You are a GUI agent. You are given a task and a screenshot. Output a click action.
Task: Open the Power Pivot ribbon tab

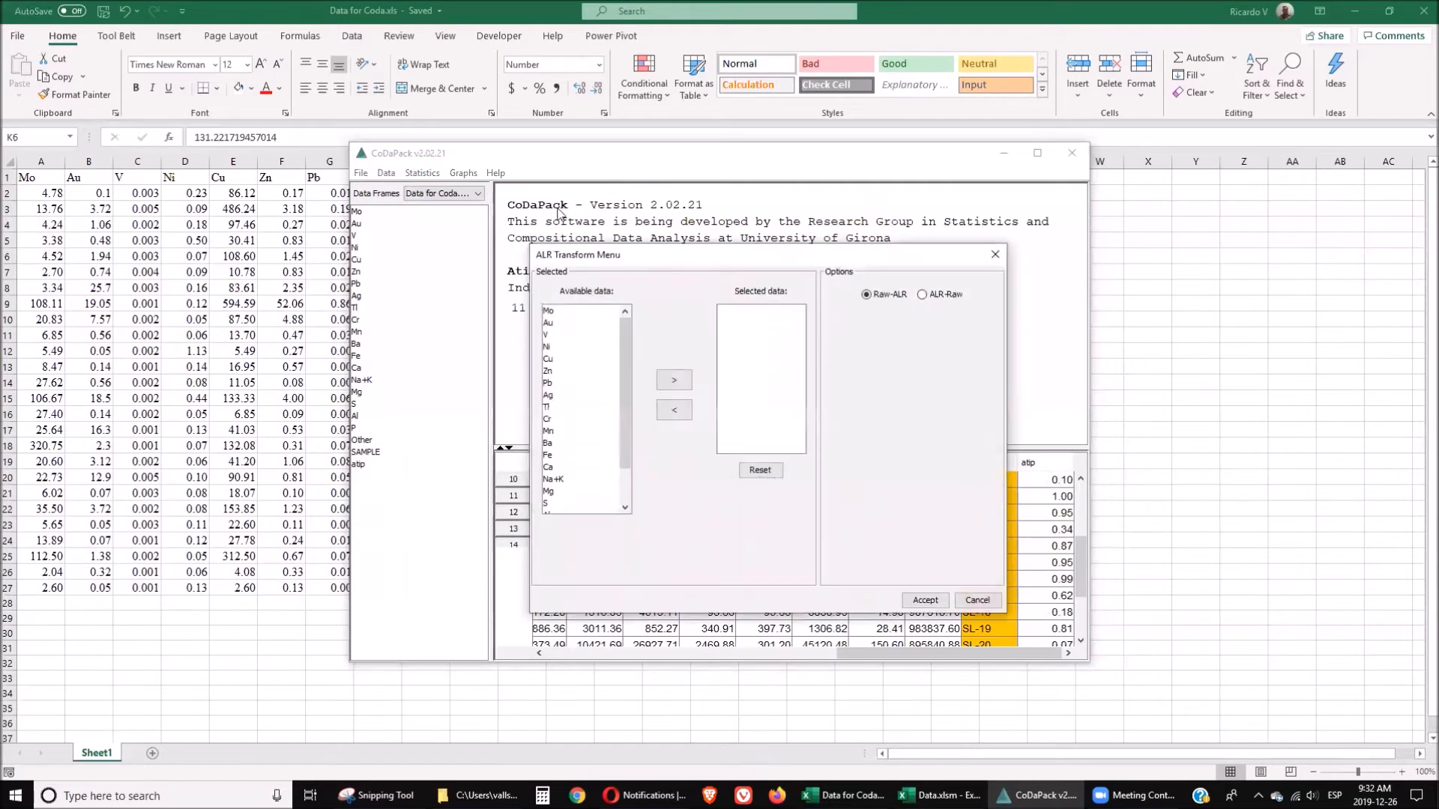(611, 35)
